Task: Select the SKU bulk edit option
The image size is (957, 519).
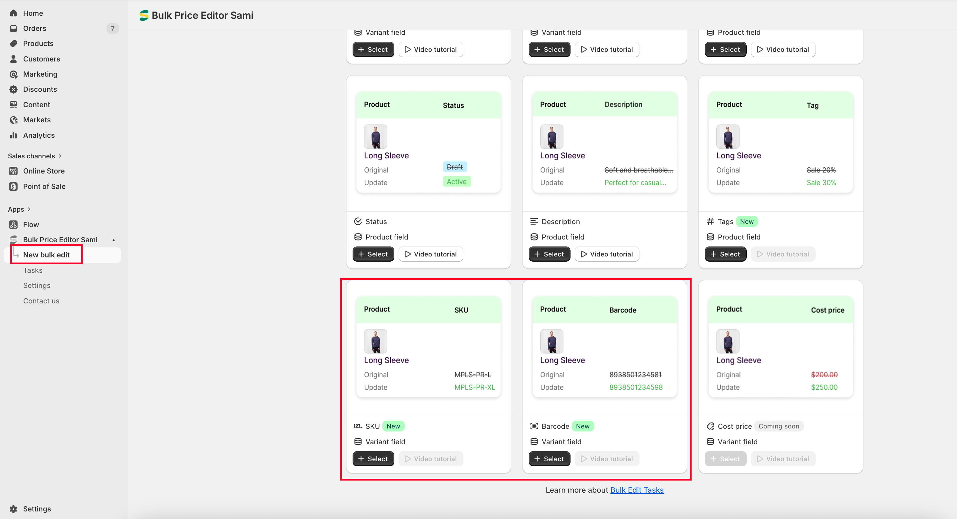Action: (373, 459)
